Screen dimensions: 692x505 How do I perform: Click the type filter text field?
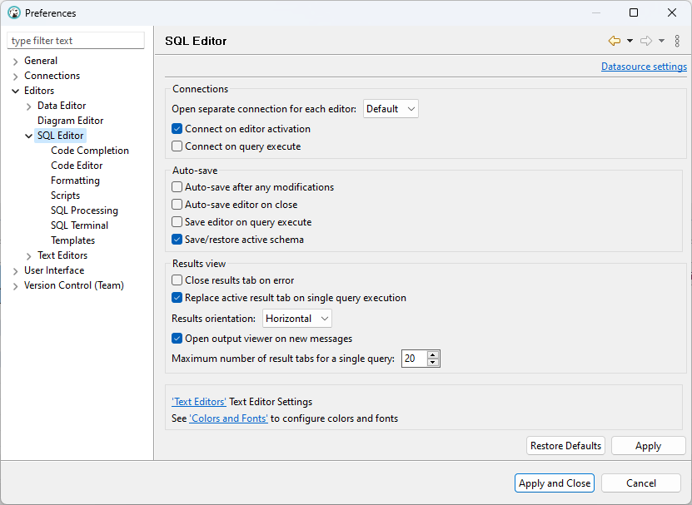76,40
